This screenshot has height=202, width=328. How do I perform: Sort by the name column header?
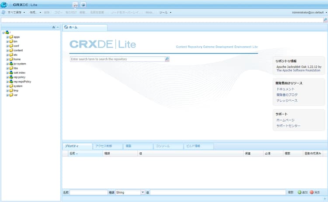(x=85, y=154)
